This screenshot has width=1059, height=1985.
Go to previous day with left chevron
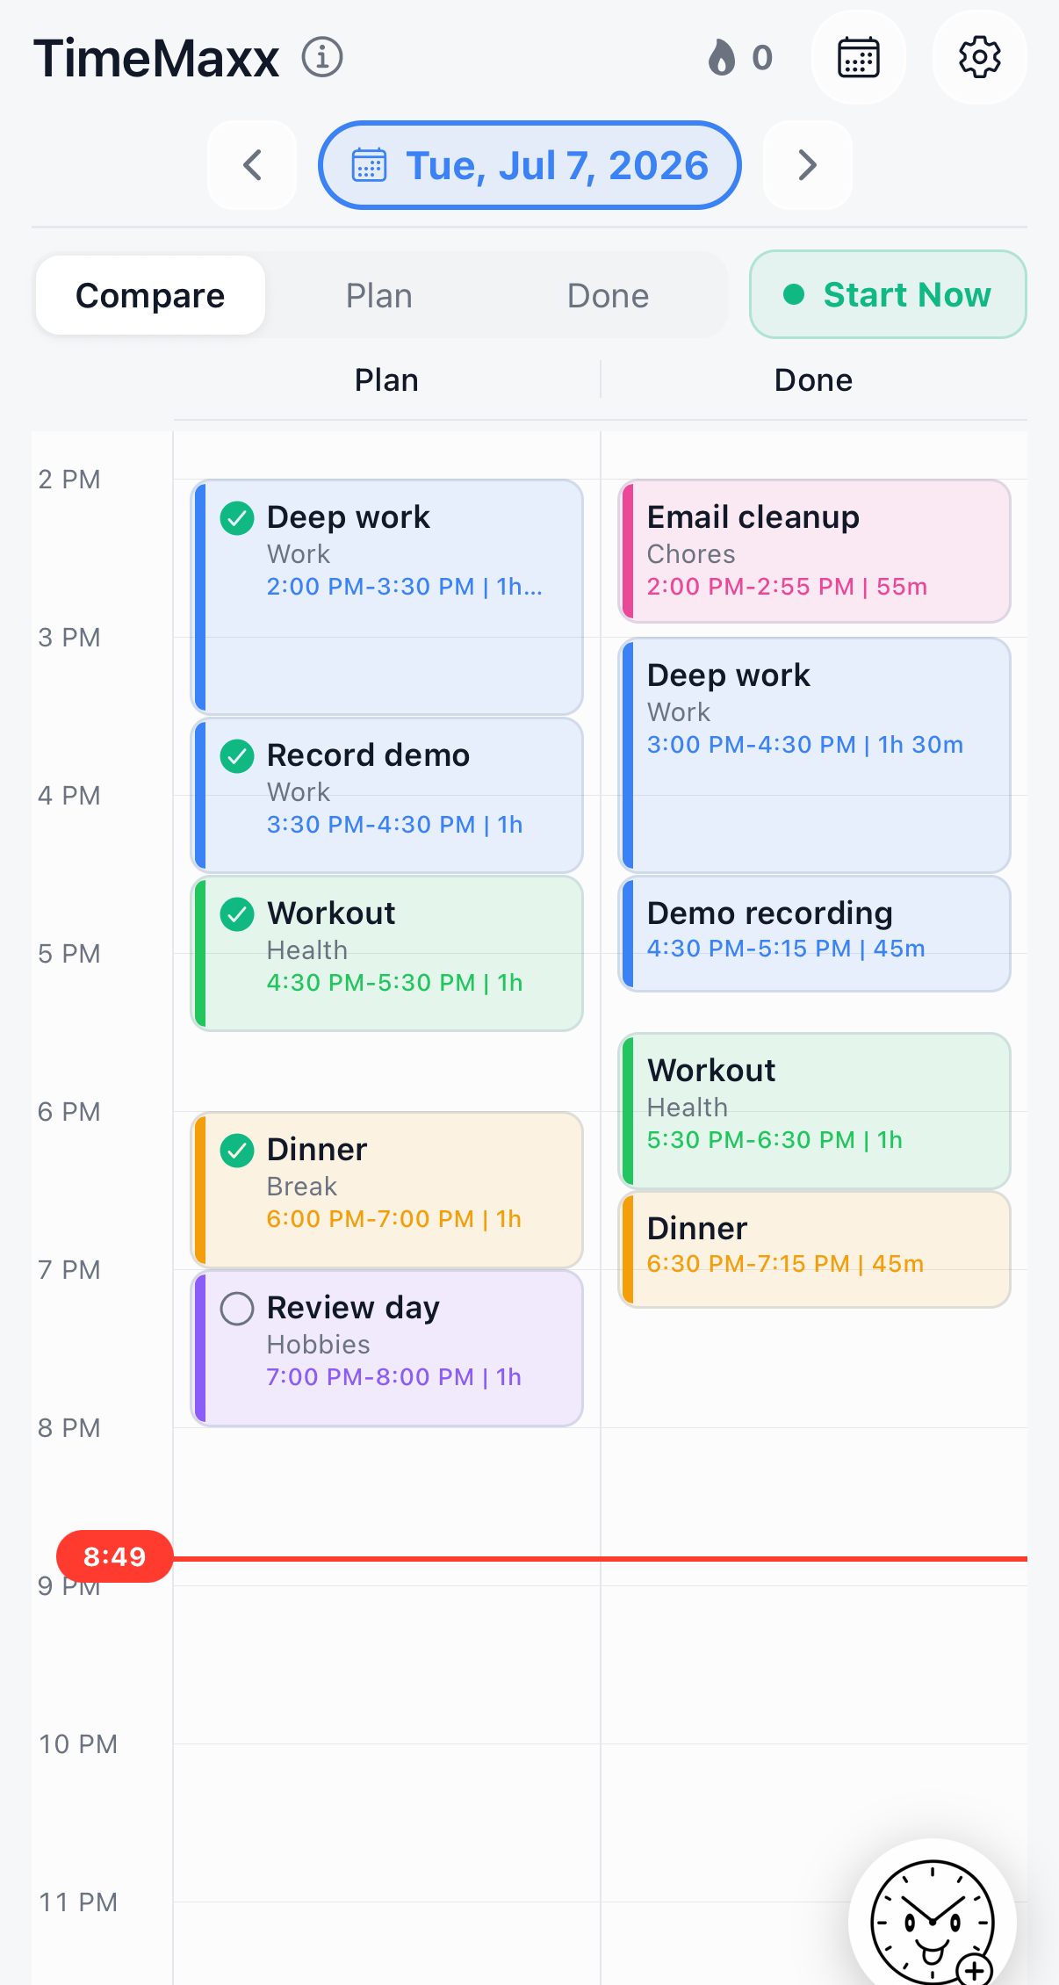[252, 165]
